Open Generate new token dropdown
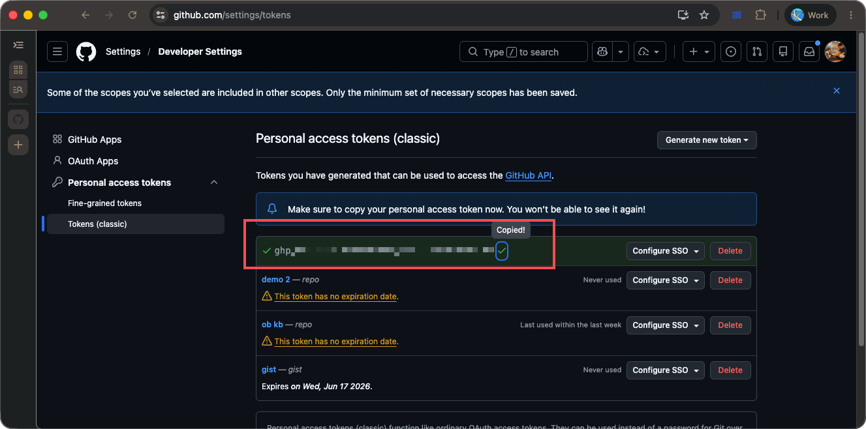866x429 pixels. tap(707, 140)
